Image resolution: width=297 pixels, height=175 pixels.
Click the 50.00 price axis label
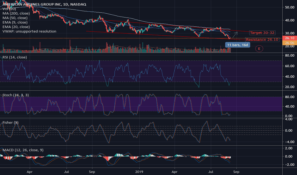(x=290, y=7)
